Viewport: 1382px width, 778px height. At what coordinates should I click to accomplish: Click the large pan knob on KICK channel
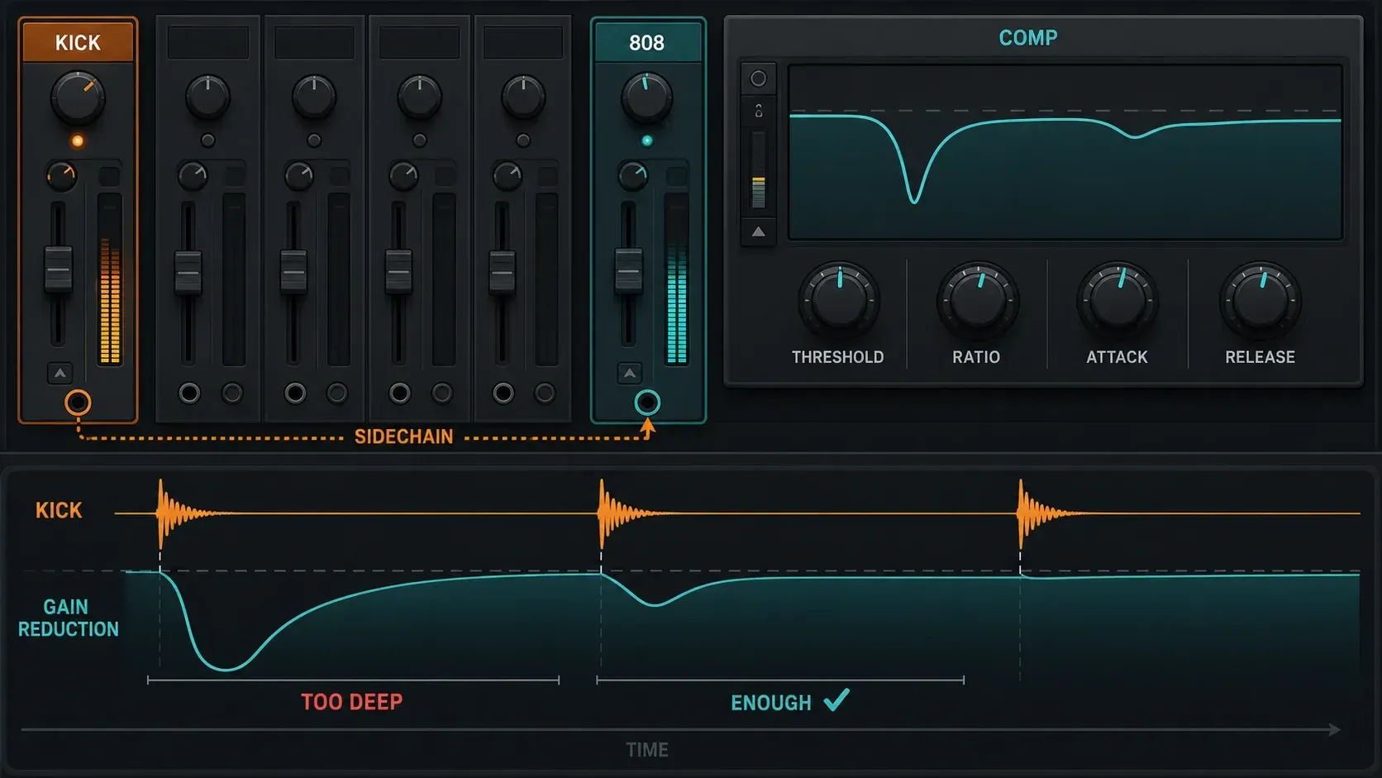tap(78, 98)
